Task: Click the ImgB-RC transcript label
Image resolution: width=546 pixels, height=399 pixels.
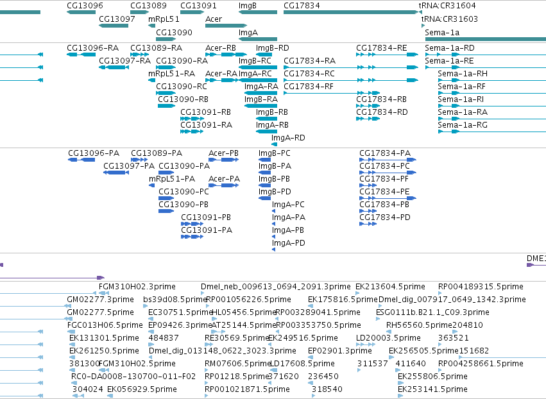Action: coord(255,60)
